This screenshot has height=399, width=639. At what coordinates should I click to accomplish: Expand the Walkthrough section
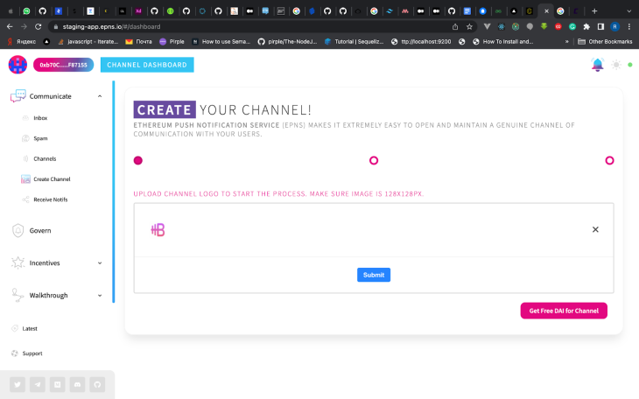(100, 296)
